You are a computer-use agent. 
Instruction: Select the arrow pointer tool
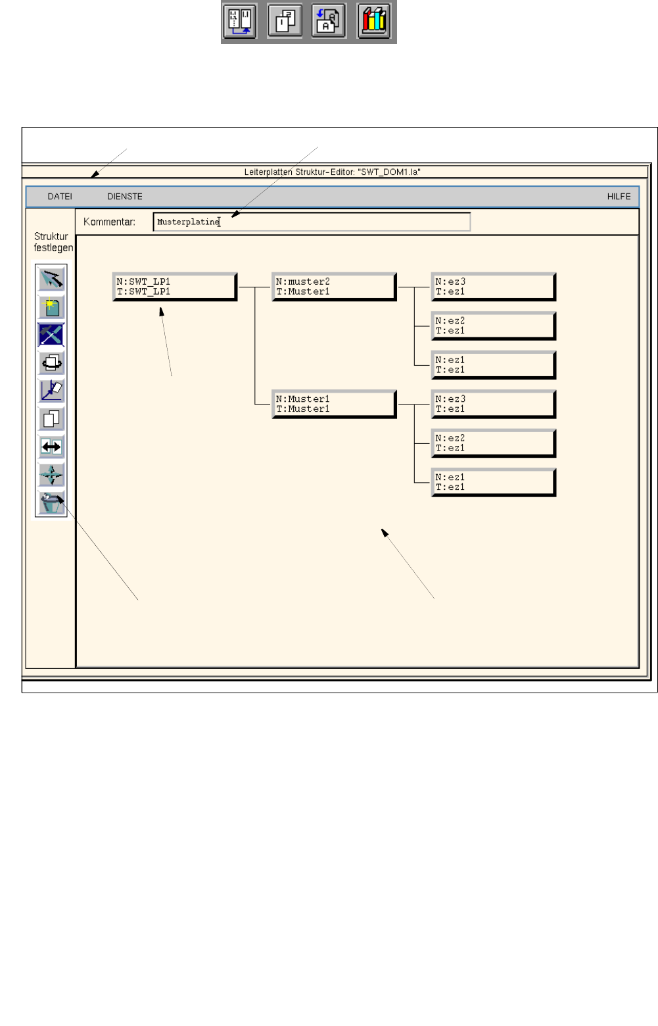coord(51,280)
